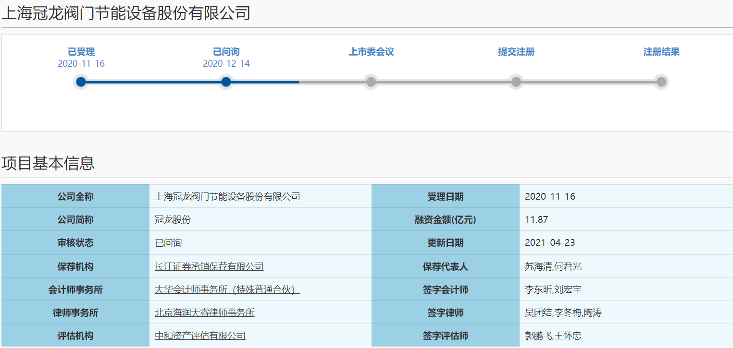Click the 已受理 progress stage dot
This screenshot has width=733, height=348.
click(x=81, y=82)
